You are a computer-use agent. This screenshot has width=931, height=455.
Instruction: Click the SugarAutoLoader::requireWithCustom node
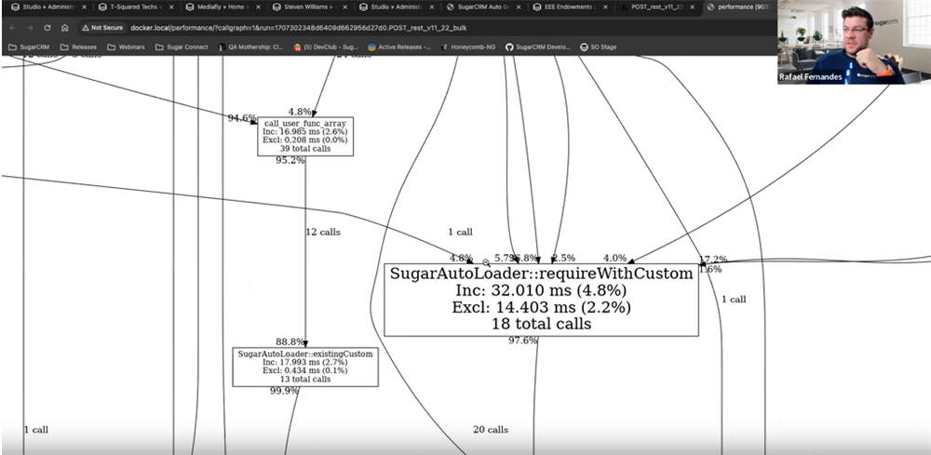[541, 300]
